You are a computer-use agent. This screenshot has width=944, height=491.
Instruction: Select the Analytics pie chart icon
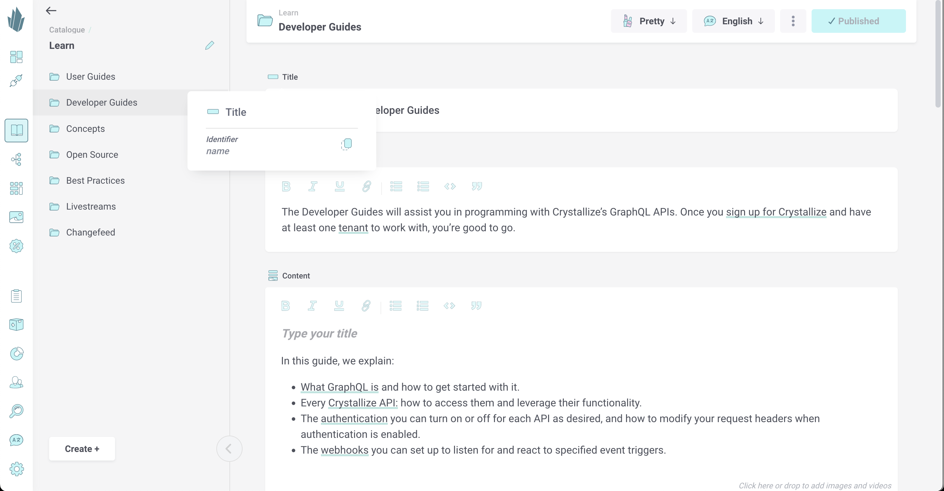tap(16, 354)
